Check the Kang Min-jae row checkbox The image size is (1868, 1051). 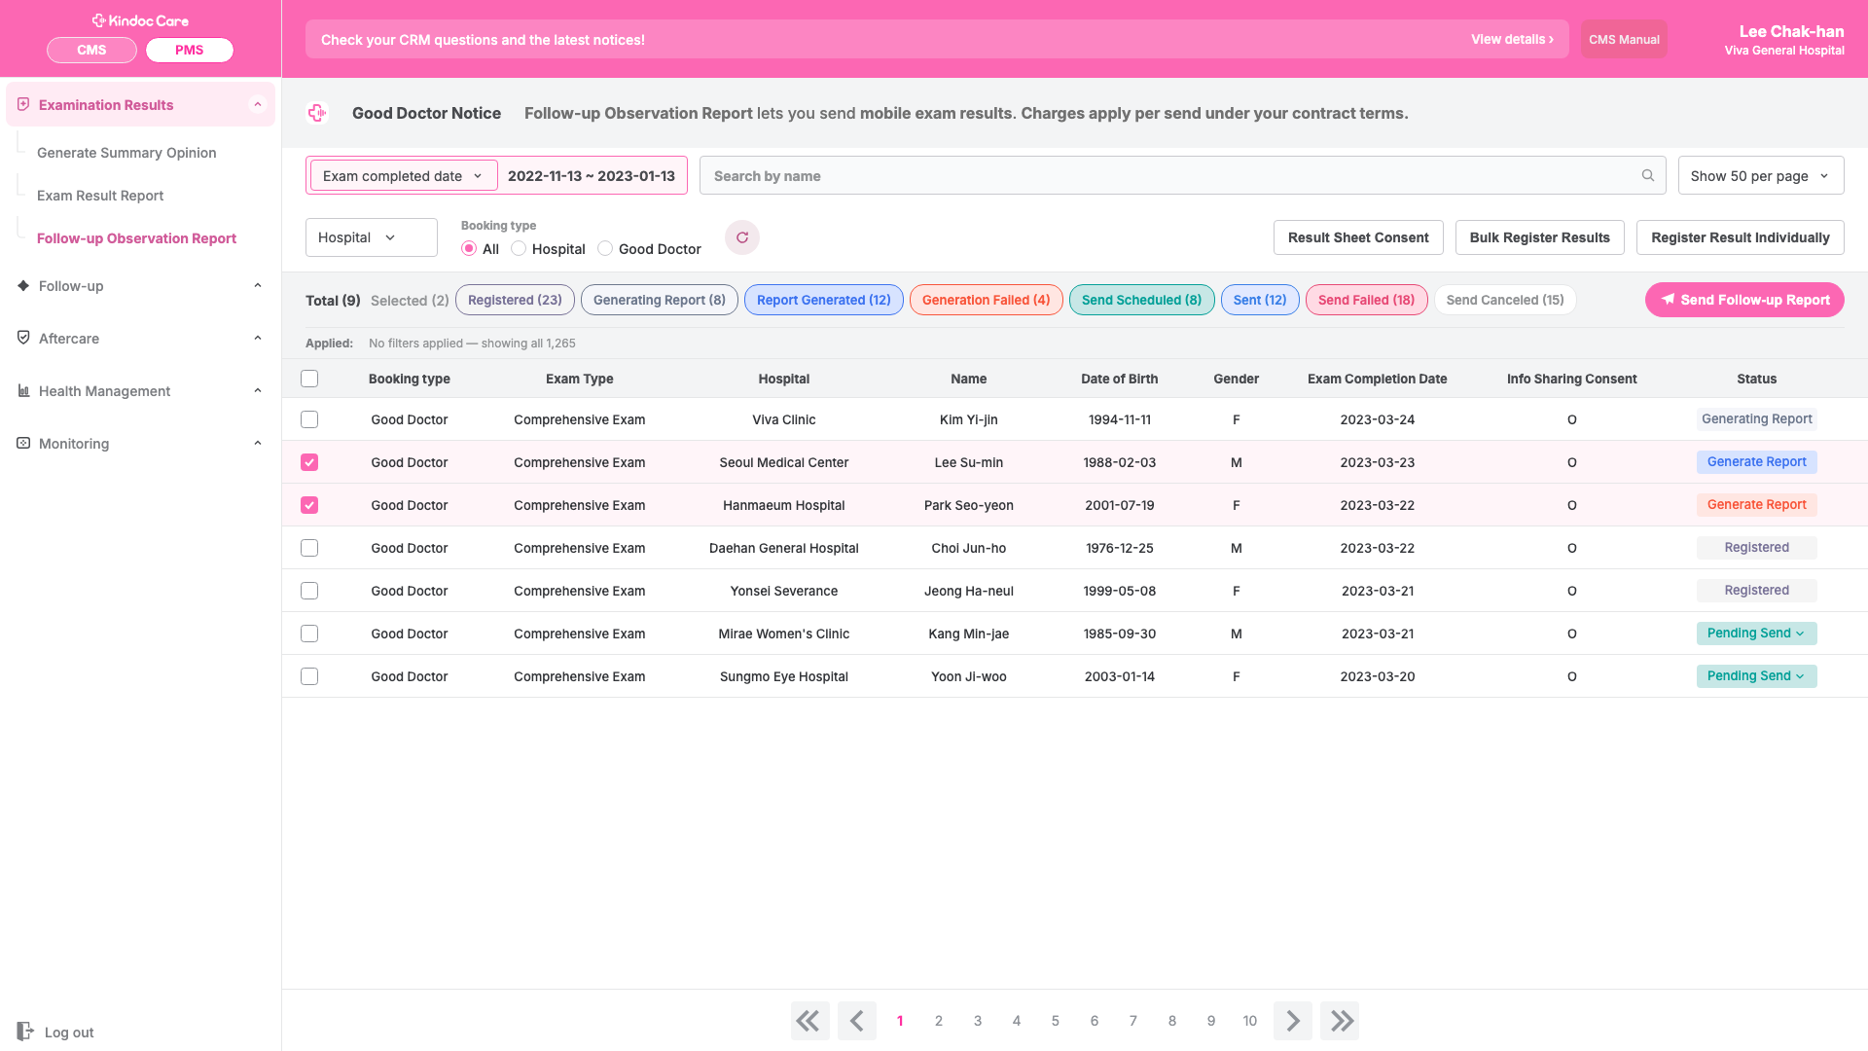tap(309, 634)
